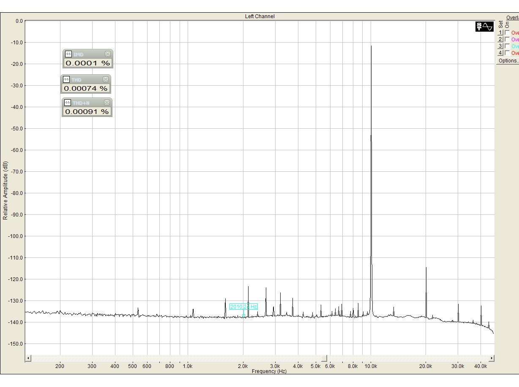Click the horizontal scrollbar thumb
The image size is (519, 387).
click(x=324, y=358)
